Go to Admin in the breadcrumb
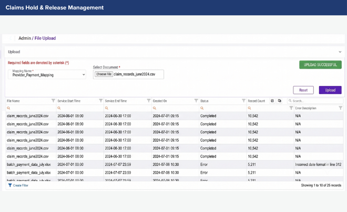Image resolution: width=347 pixels, height=212 pixels. point(25,38)
